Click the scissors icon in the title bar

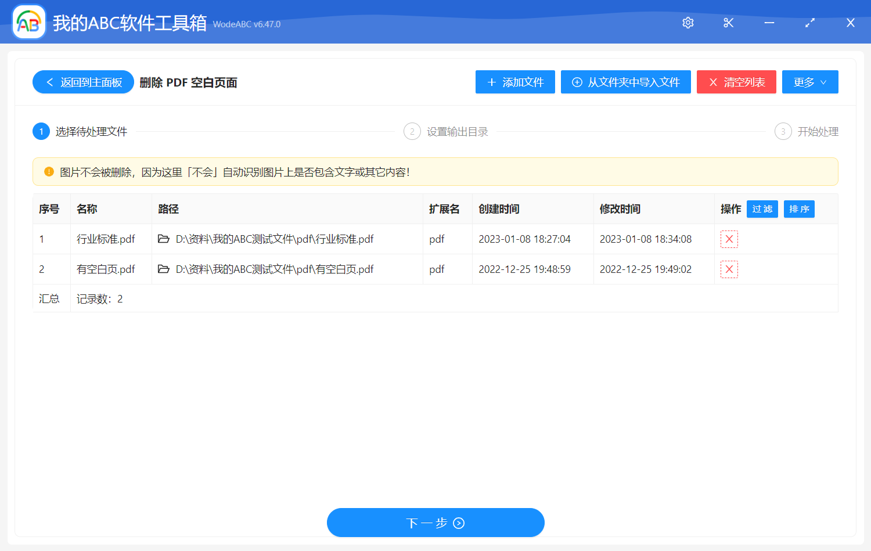tap(728, 23)
